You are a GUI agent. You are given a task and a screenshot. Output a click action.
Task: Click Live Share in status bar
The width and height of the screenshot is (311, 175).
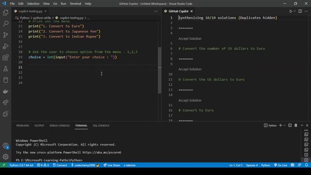(x=112, y=165)
